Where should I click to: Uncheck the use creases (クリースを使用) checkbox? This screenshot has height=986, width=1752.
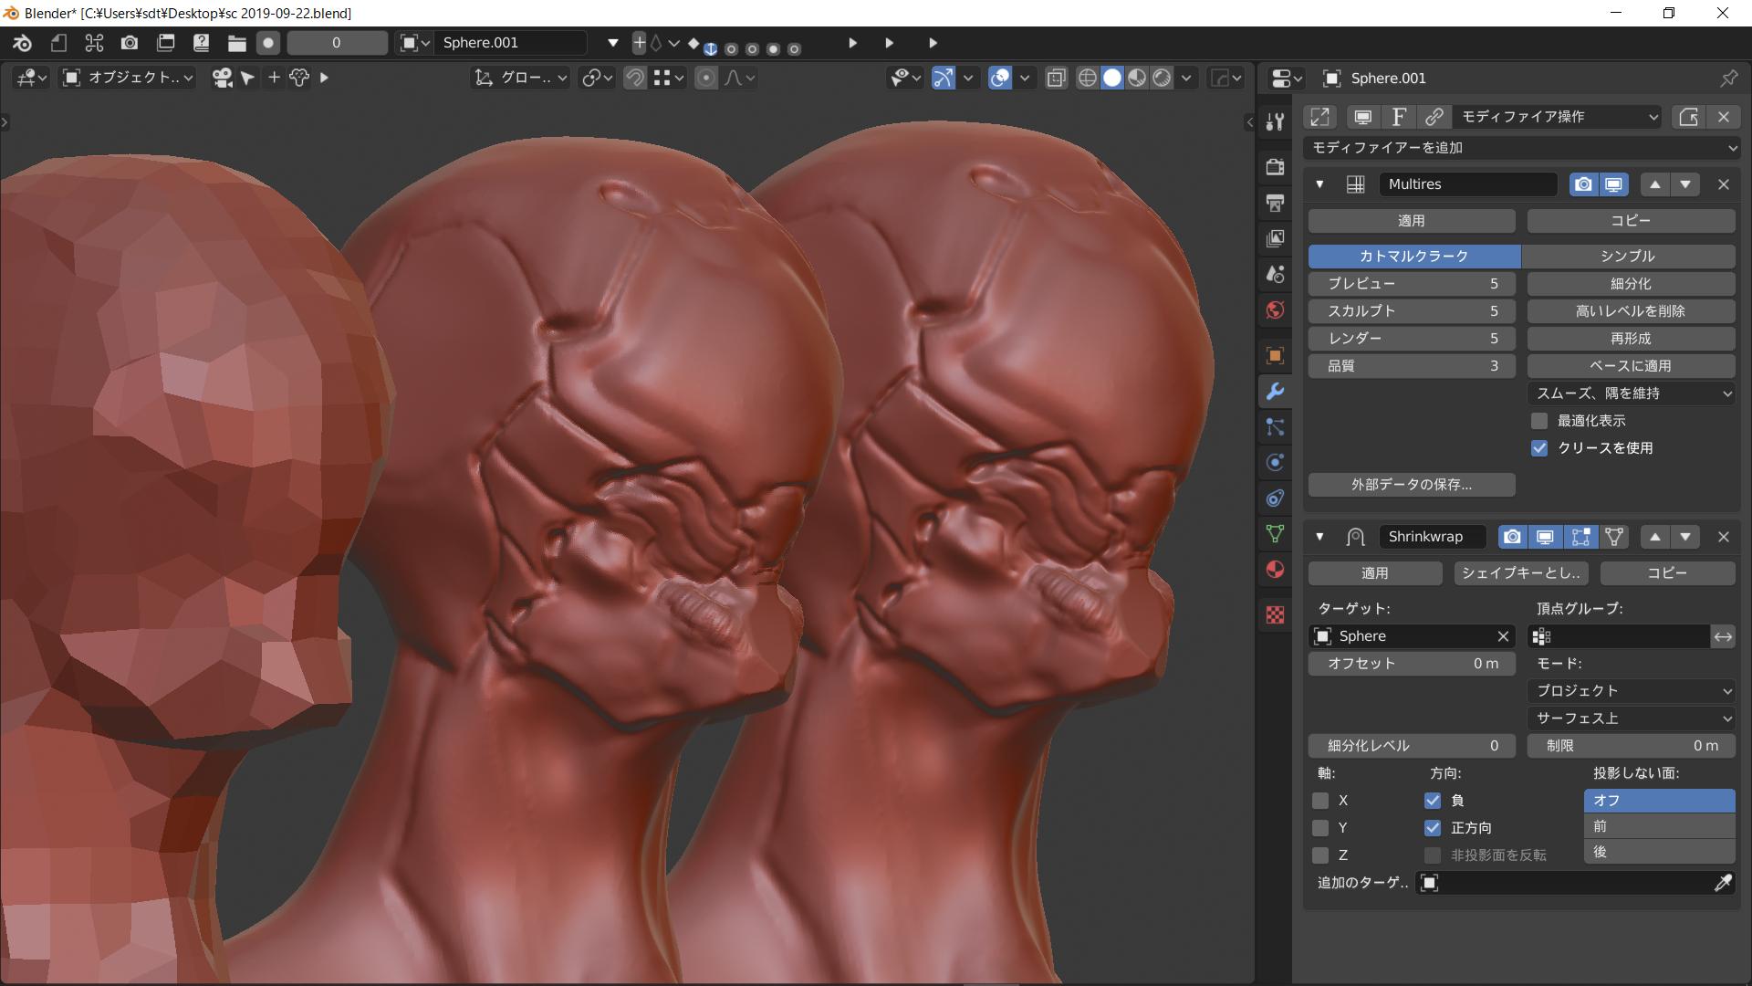pos(1539,448)
